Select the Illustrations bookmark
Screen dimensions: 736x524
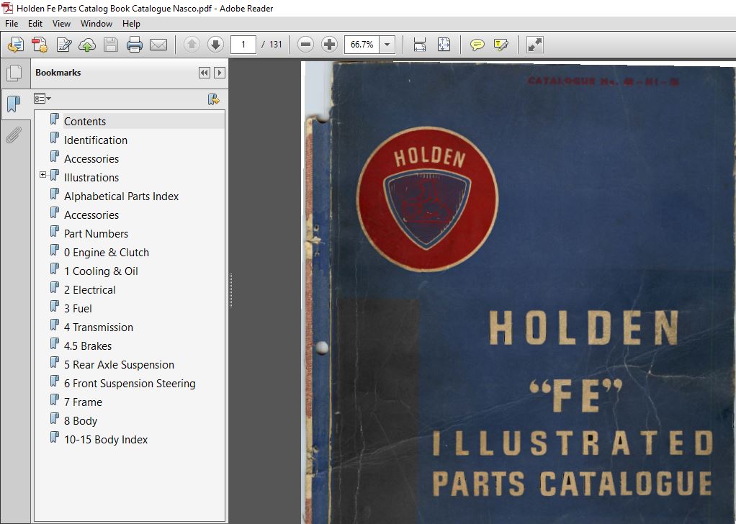[x=91, y=178]
